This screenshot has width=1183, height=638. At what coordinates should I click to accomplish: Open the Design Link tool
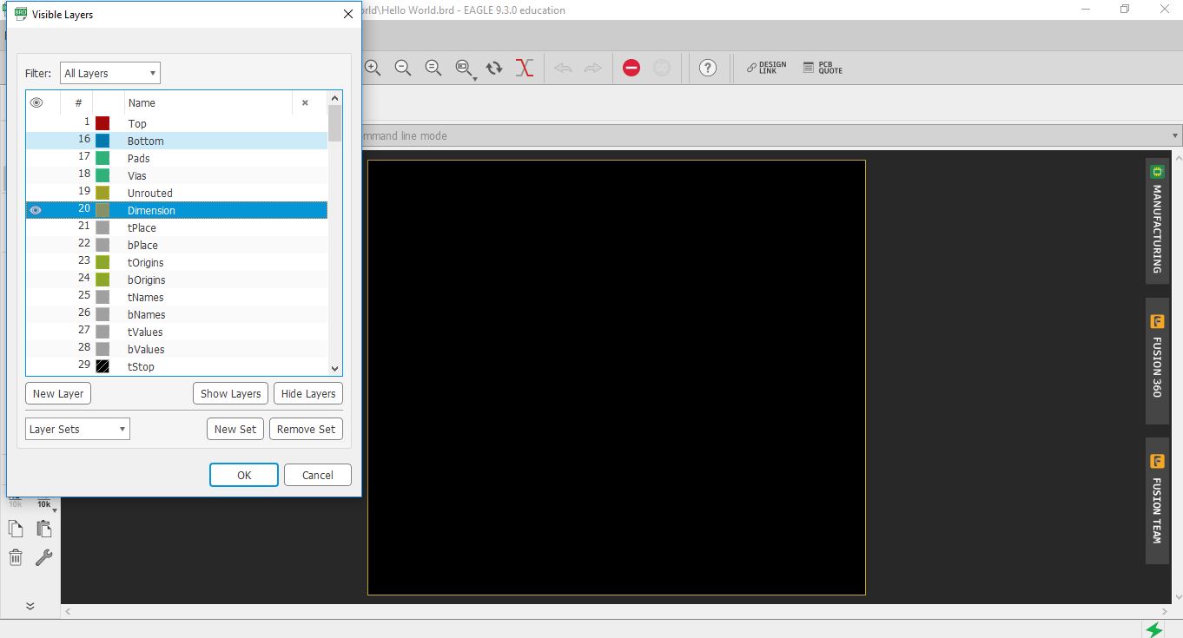coord(766,68)
